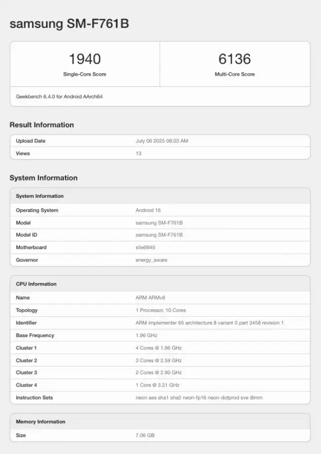The width and height of the screenshot is (321, 454).
Task: Click the System Information table header
Action: 160,196
